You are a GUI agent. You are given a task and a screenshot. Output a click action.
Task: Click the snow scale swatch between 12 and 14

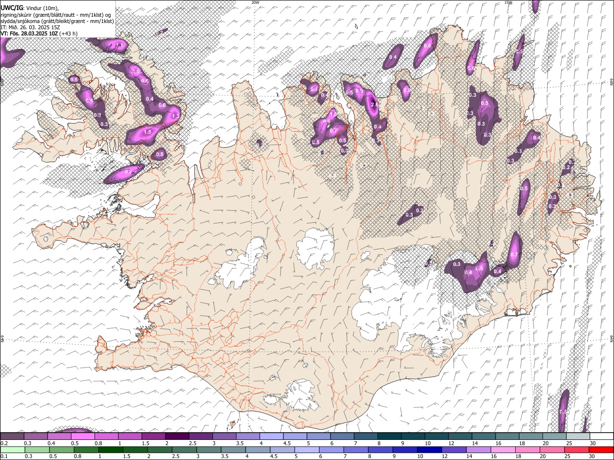pos(460,437)
